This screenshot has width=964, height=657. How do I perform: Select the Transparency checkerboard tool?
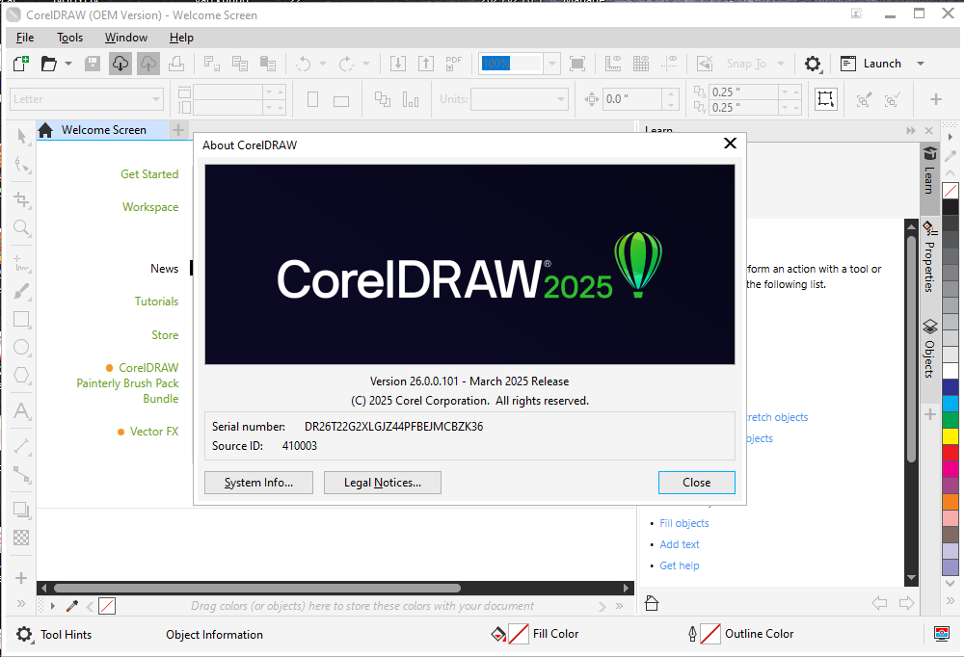click(21, 538)
